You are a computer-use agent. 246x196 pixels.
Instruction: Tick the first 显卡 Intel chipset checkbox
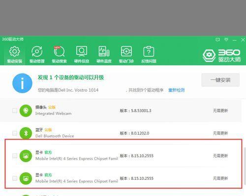[15, 156]
